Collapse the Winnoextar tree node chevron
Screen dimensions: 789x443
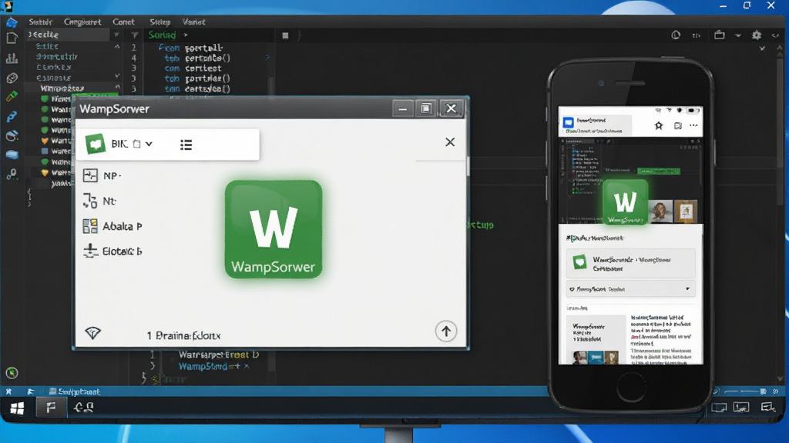(117, 87)
